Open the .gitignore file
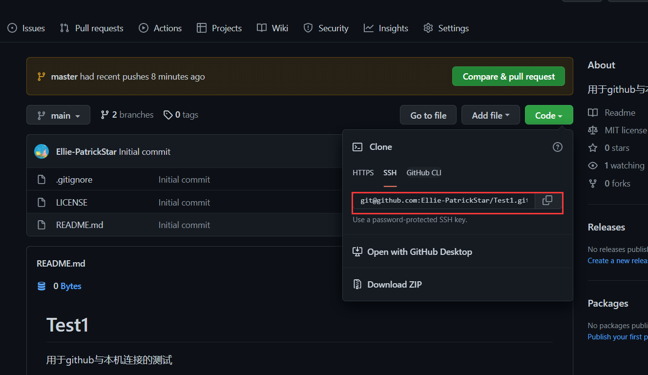 point(74,180)
